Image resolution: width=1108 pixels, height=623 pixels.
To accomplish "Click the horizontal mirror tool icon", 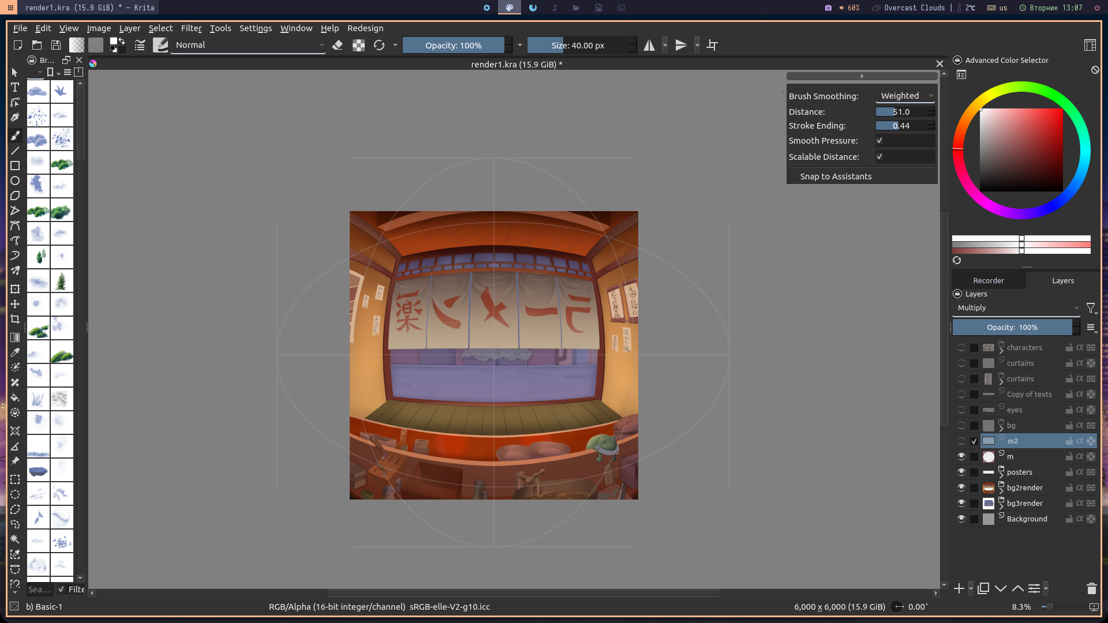I will point(649,45).
